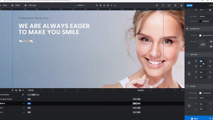Click the Button-3 WAIT frame
The width and height of the screenshot is (213, 120).
click(135, 104)
